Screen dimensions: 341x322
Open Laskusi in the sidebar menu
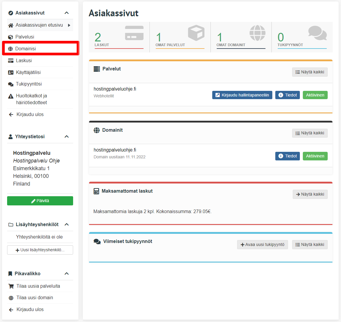24,60
